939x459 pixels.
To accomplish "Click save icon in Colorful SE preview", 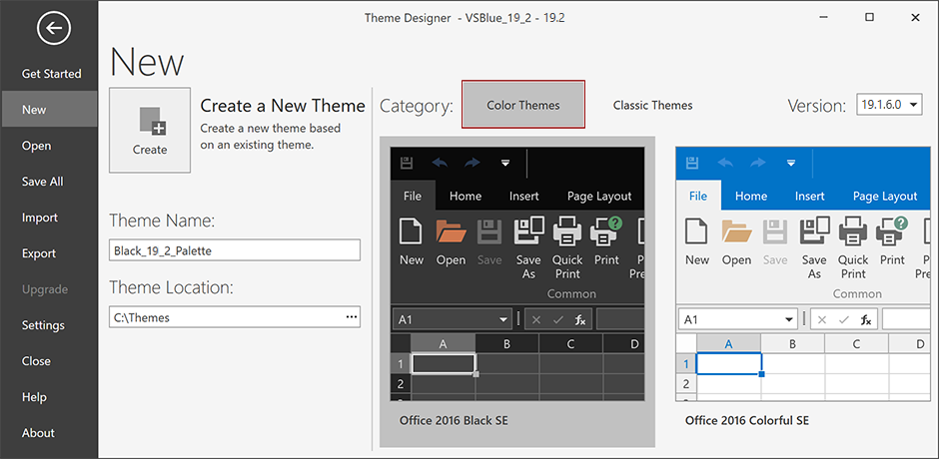I will pyautogui.click(x=692, y=163).
